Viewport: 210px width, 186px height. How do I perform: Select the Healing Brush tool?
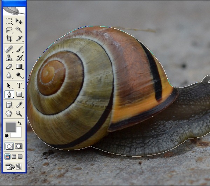(x=9, y=49)
